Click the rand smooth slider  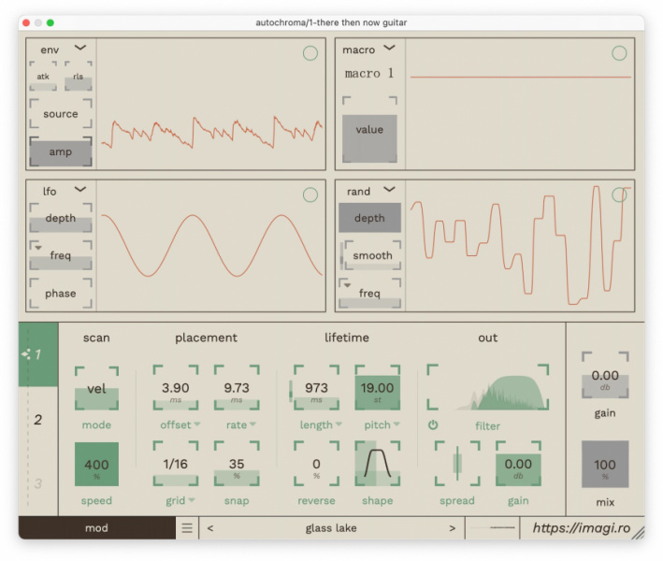click(x=372, y=255)
